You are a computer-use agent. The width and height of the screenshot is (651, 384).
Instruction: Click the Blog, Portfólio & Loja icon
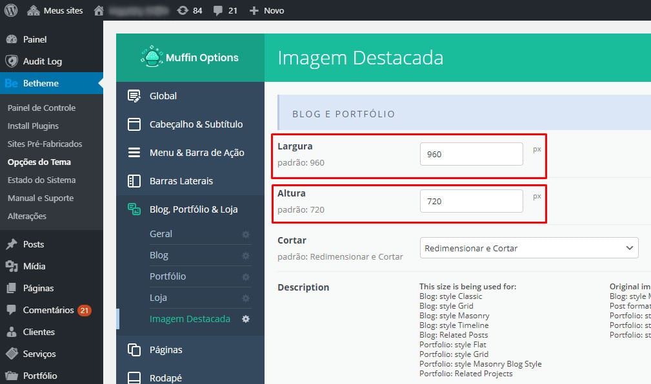click(134, 209)
